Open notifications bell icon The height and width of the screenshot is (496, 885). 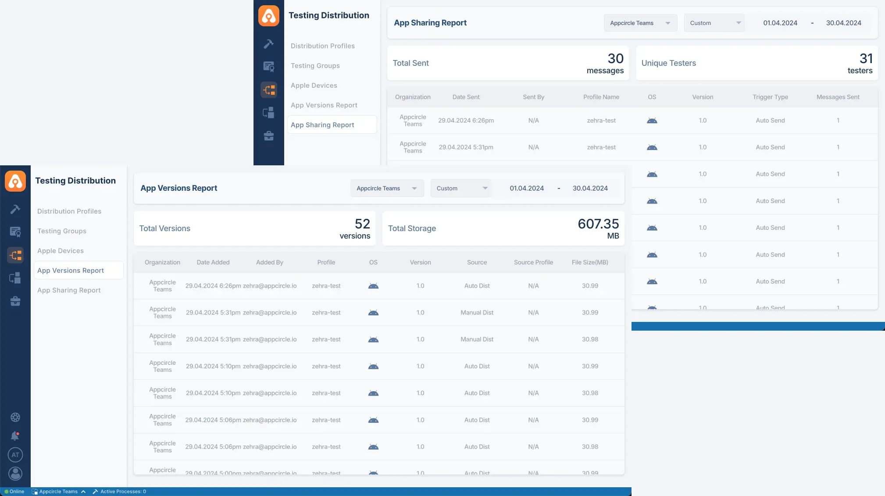[x=15, y=436]
